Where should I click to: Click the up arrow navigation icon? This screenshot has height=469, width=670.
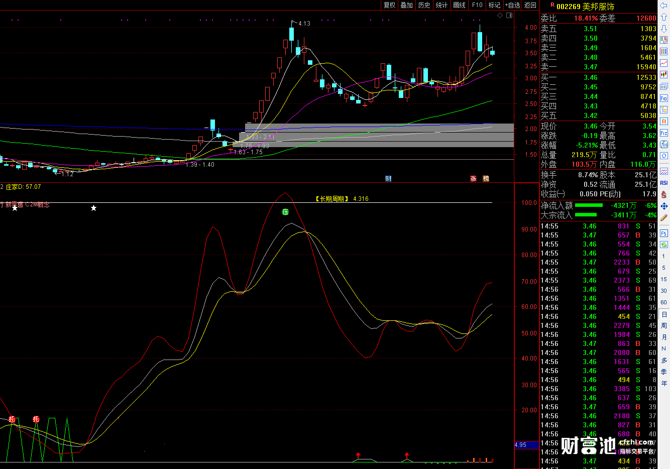[x=664, y=17]
